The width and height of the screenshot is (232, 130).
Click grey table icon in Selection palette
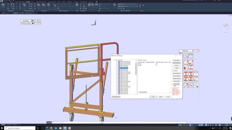191,56
